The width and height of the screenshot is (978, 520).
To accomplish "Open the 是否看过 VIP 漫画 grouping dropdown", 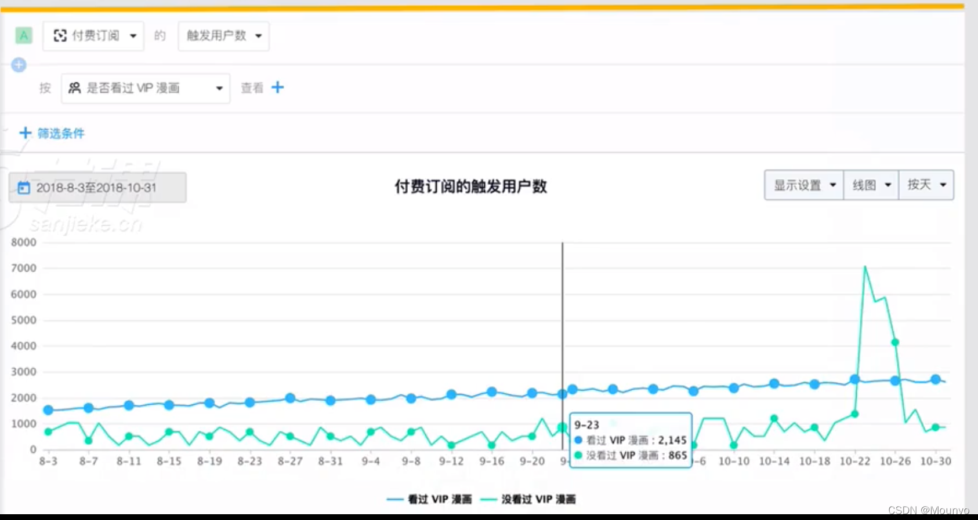I will 146,88.
